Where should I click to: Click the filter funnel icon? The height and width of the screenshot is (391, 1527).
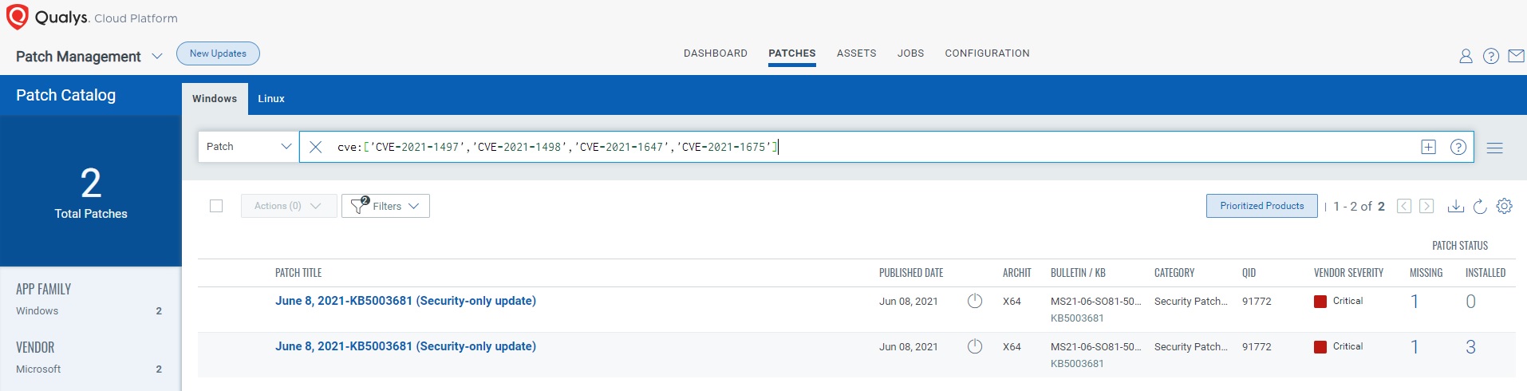point(358,205)
